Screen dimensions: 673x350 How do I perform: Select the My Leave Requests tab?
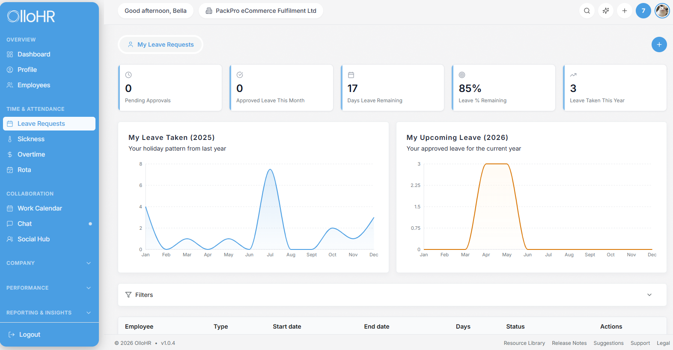tap(161, 44)
